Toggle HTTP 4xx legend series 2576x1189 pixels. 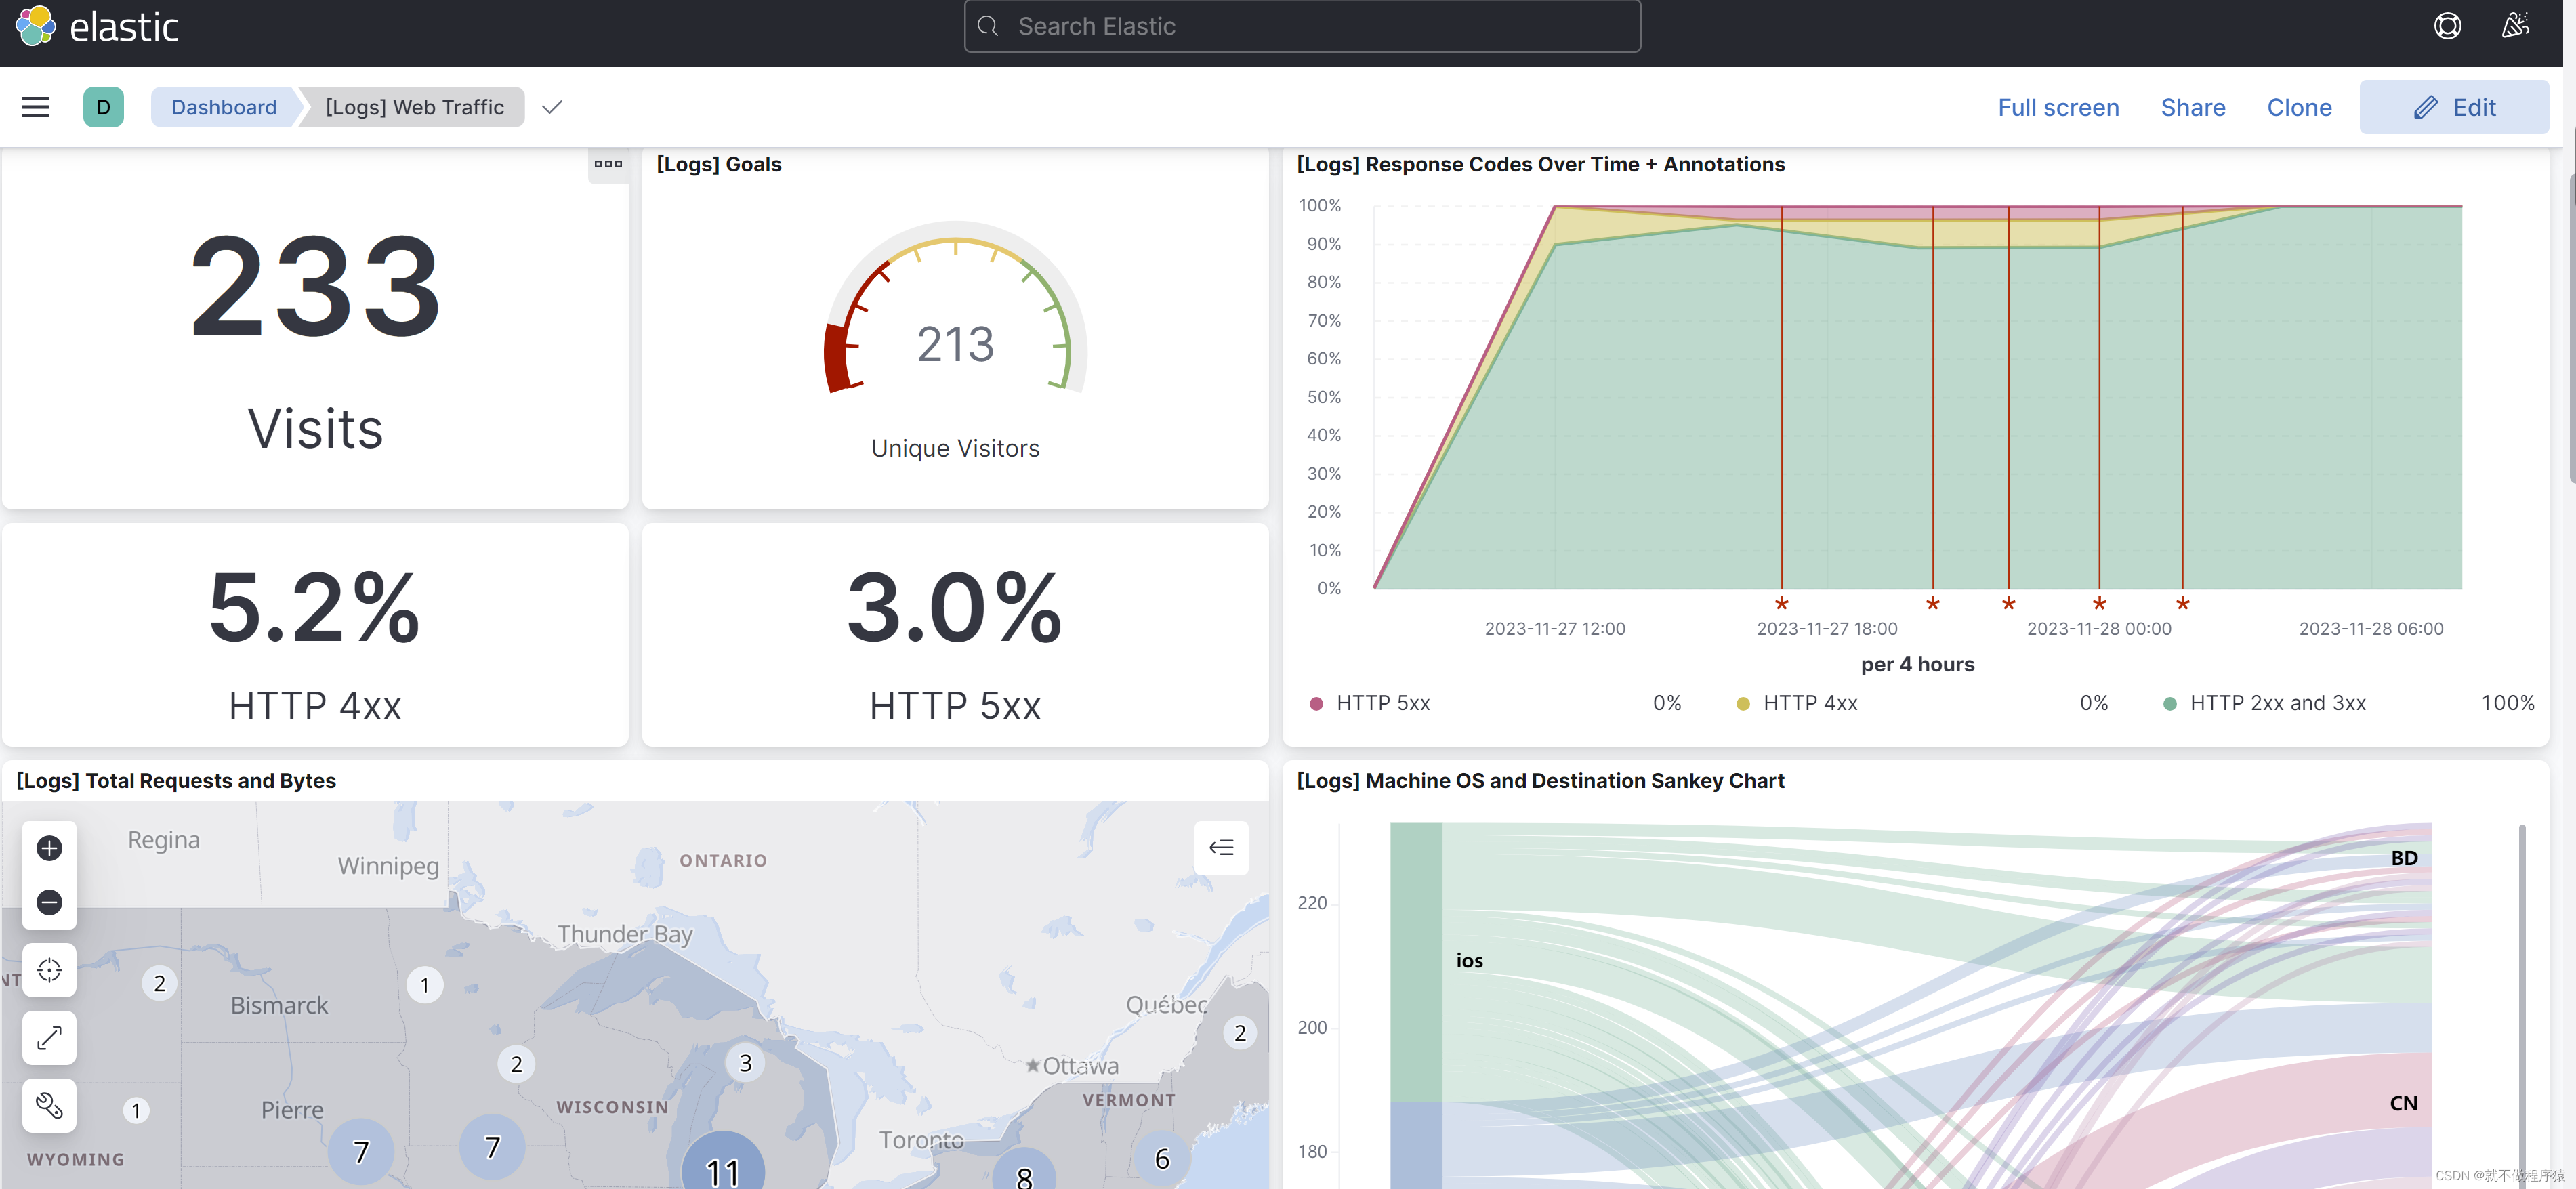pyautogui.click(x=1809, y=703)
